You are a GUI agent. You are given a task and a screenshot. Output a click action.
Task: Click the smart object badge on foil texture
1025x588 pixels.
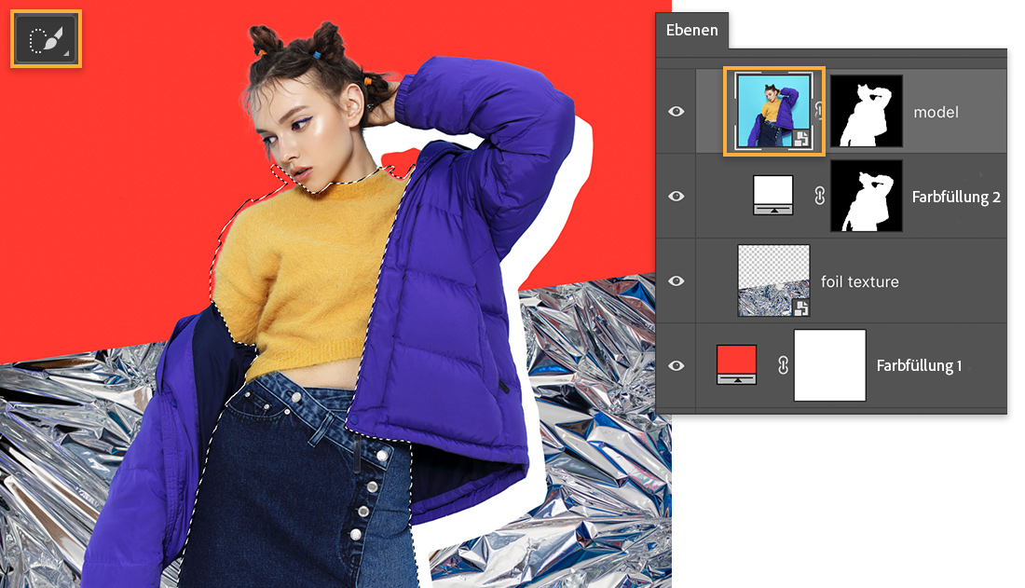[x=800, y=308]
